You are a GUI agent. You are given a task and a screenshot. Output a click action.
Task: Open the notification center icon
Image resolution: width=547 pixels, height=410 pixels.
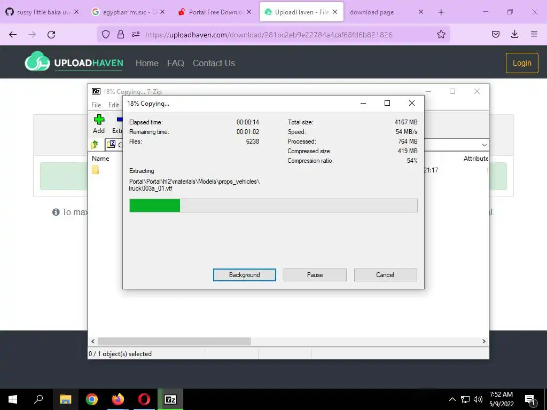[530, 399]
